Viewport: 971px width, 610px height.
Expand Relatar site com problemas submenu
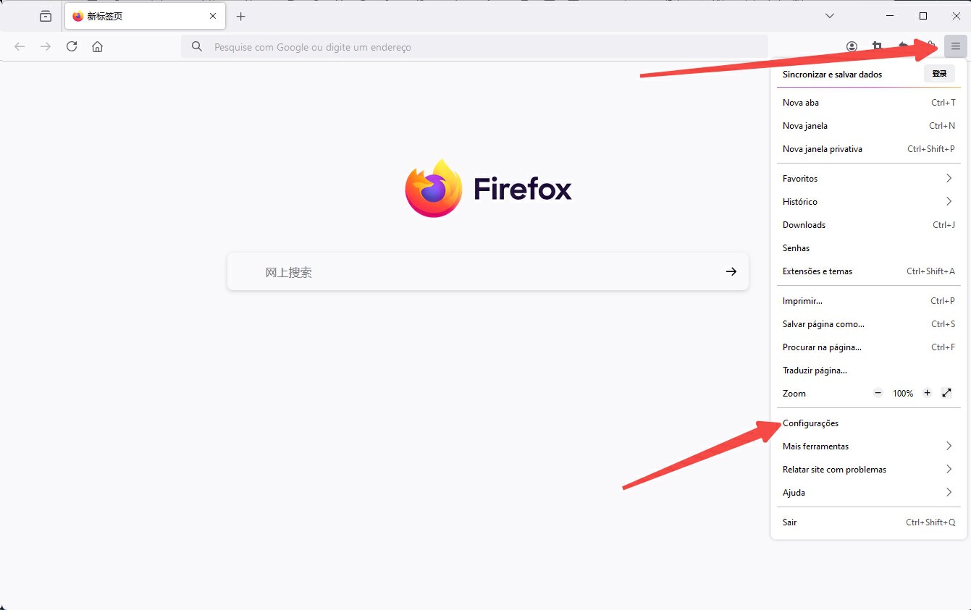click(868, 469)
